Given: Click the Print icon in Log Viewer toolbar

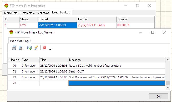Looking at the screenshot, I should [x=14, y=48].
